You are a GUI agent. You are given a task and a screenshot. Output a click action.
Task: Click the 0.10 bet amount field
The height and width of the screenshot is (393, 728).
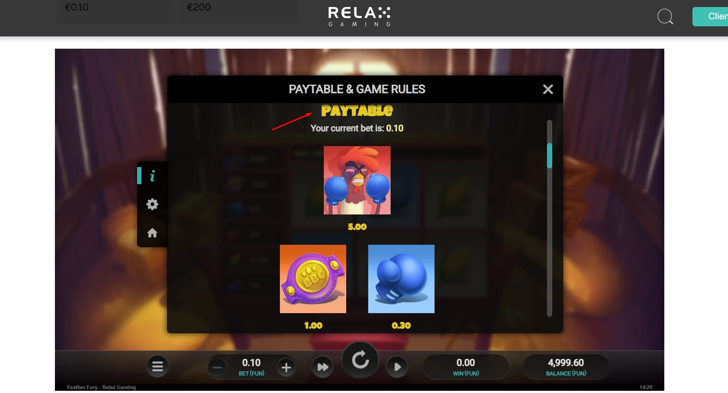[x=251, y=367]
